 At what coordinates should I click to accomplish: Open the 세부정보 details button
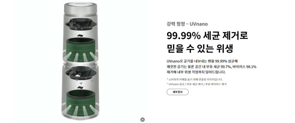tap(177, 92)
